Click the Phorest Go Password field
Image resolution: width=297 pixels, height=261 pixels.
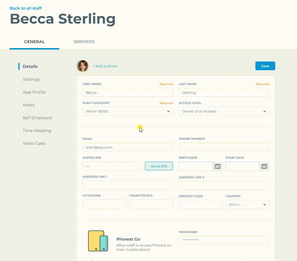point(224,240)
